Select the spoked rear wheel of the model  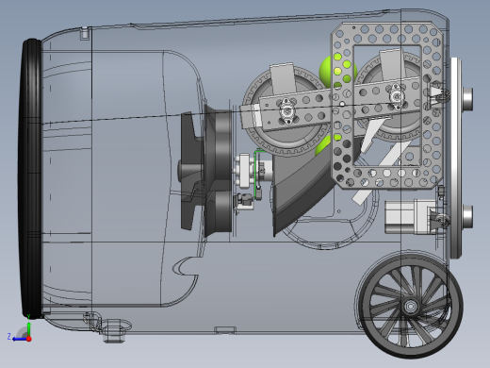410,307
